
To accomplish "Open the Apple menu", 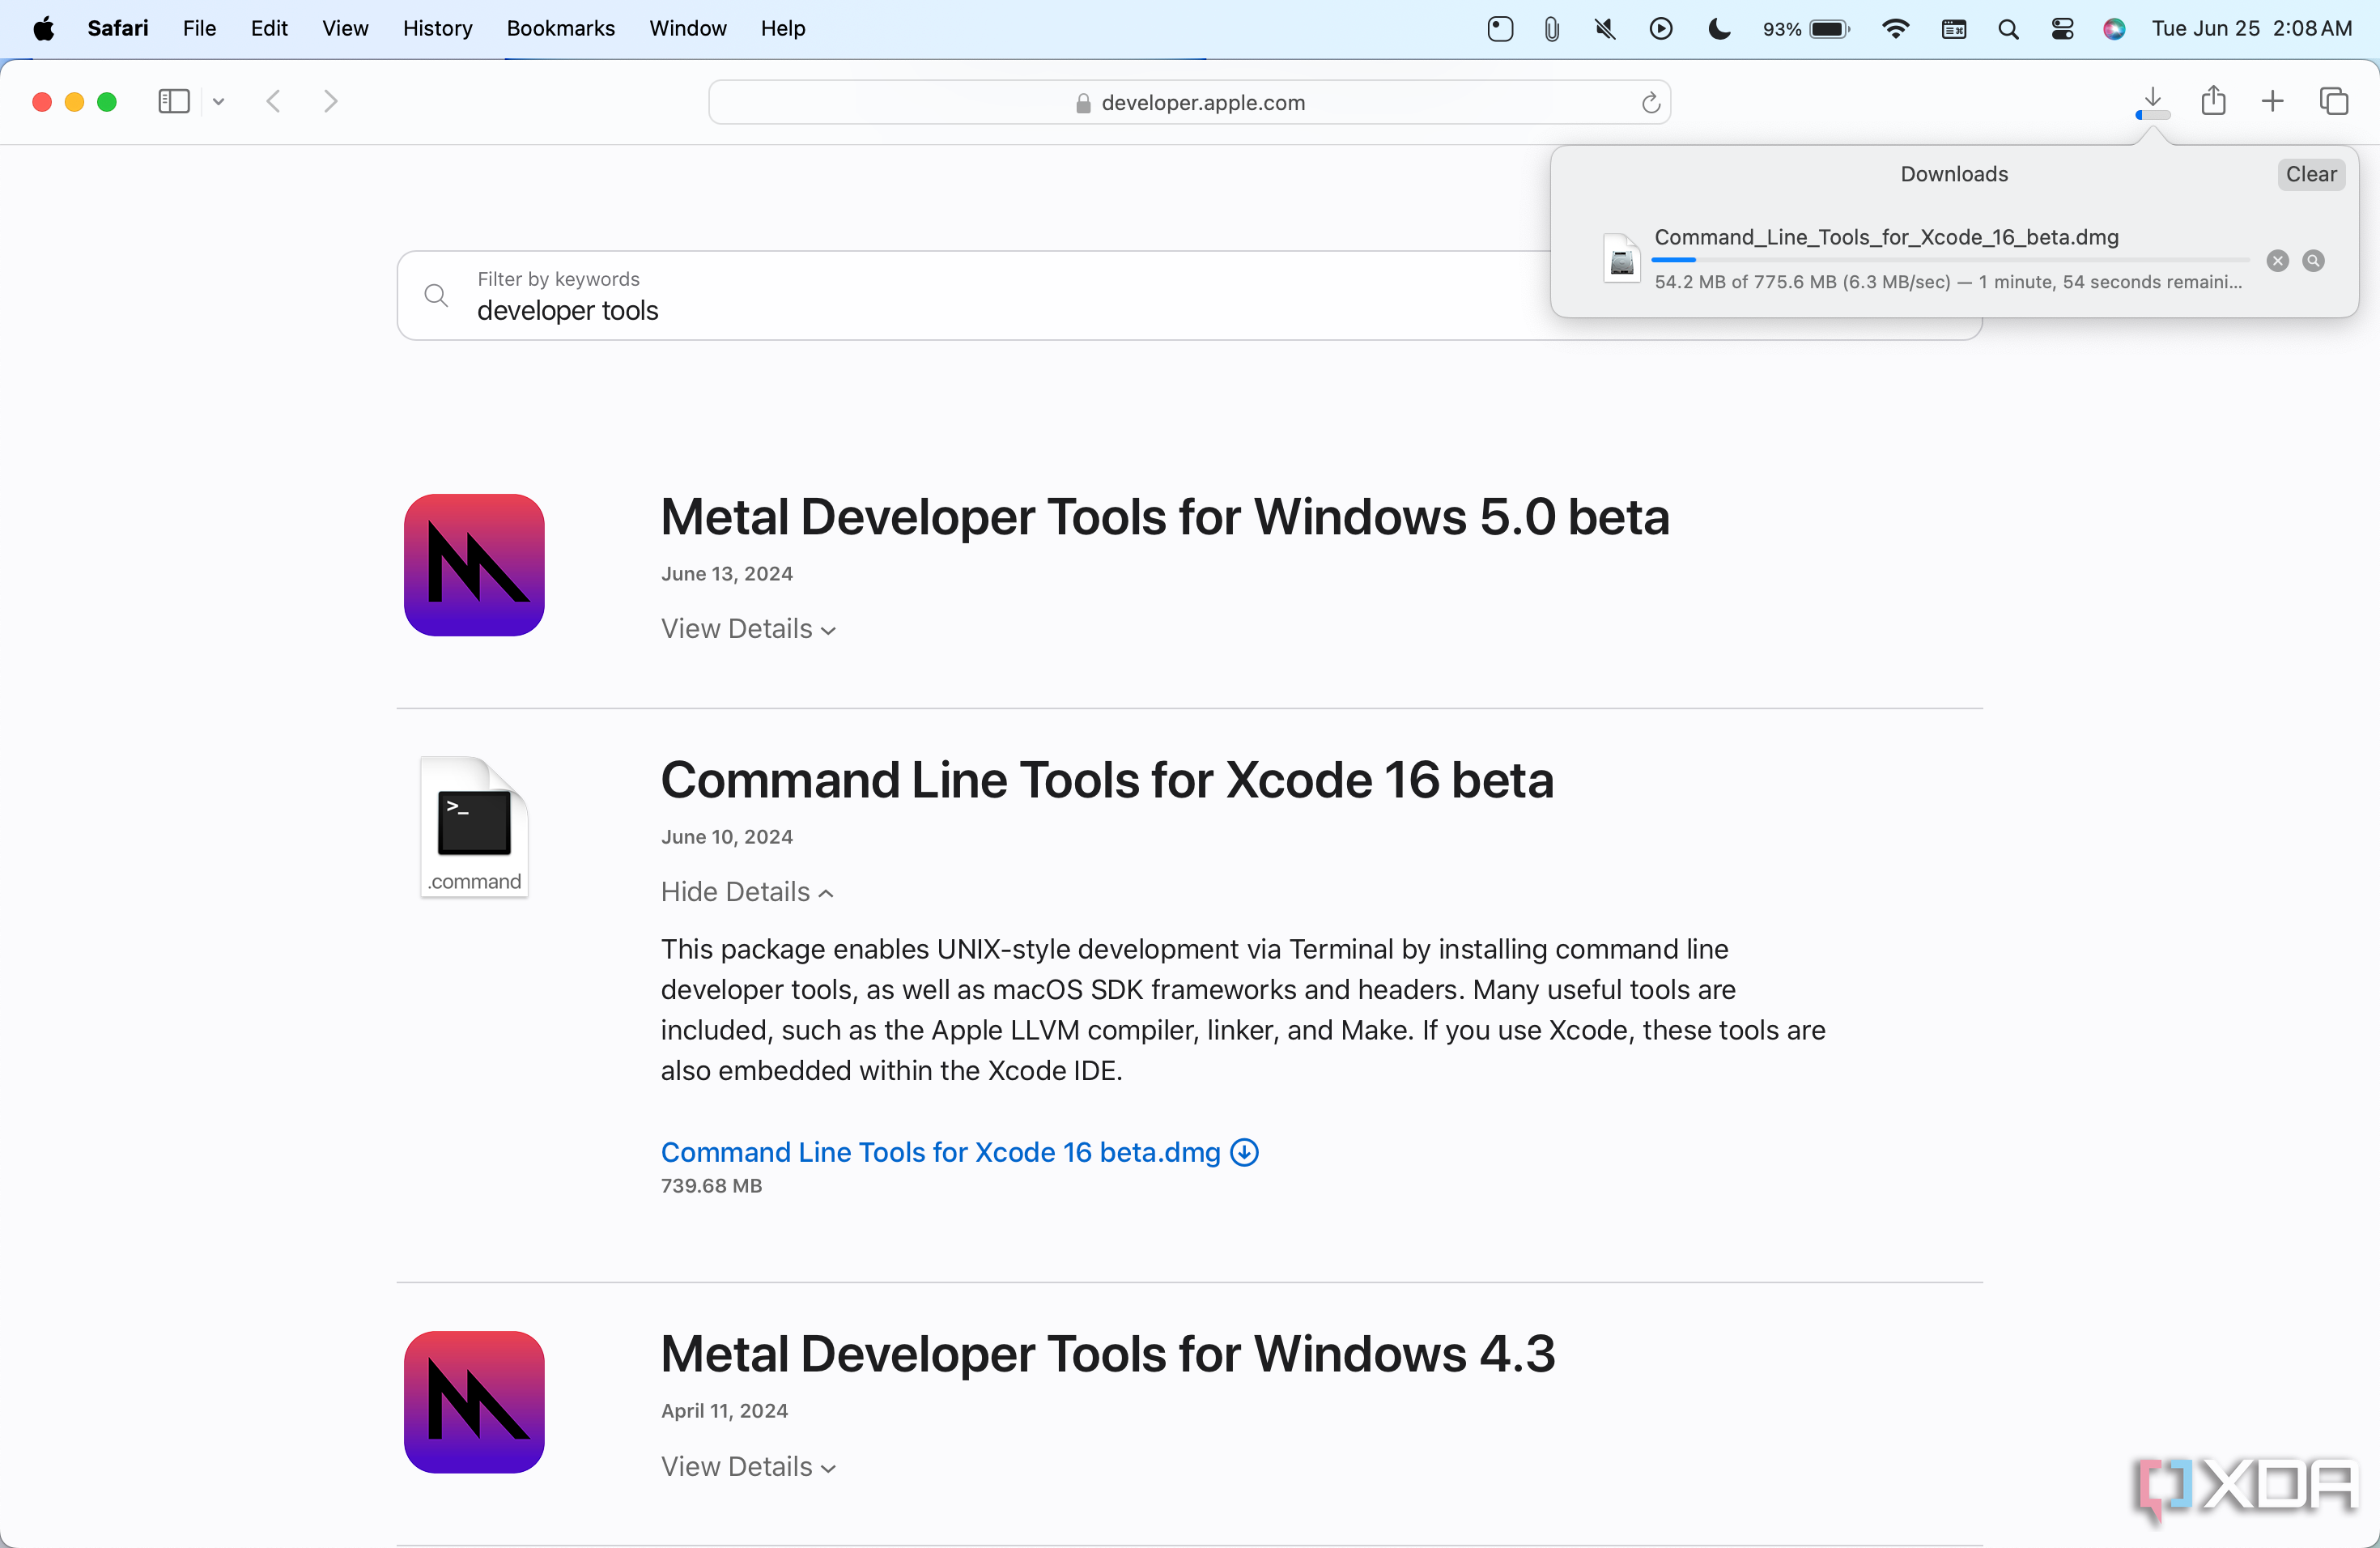I will [x=43, y=28].
